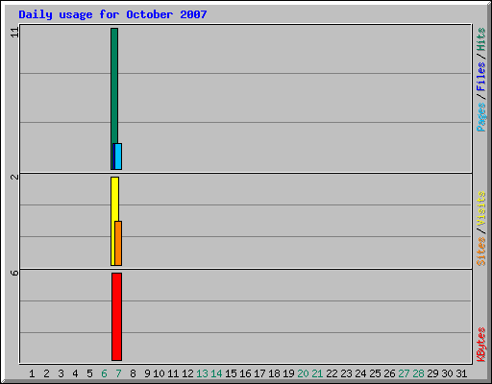Click the y-axis value 6 for KBytes
The height and width of the screenshot is (384, 492).
coord(14,273)
